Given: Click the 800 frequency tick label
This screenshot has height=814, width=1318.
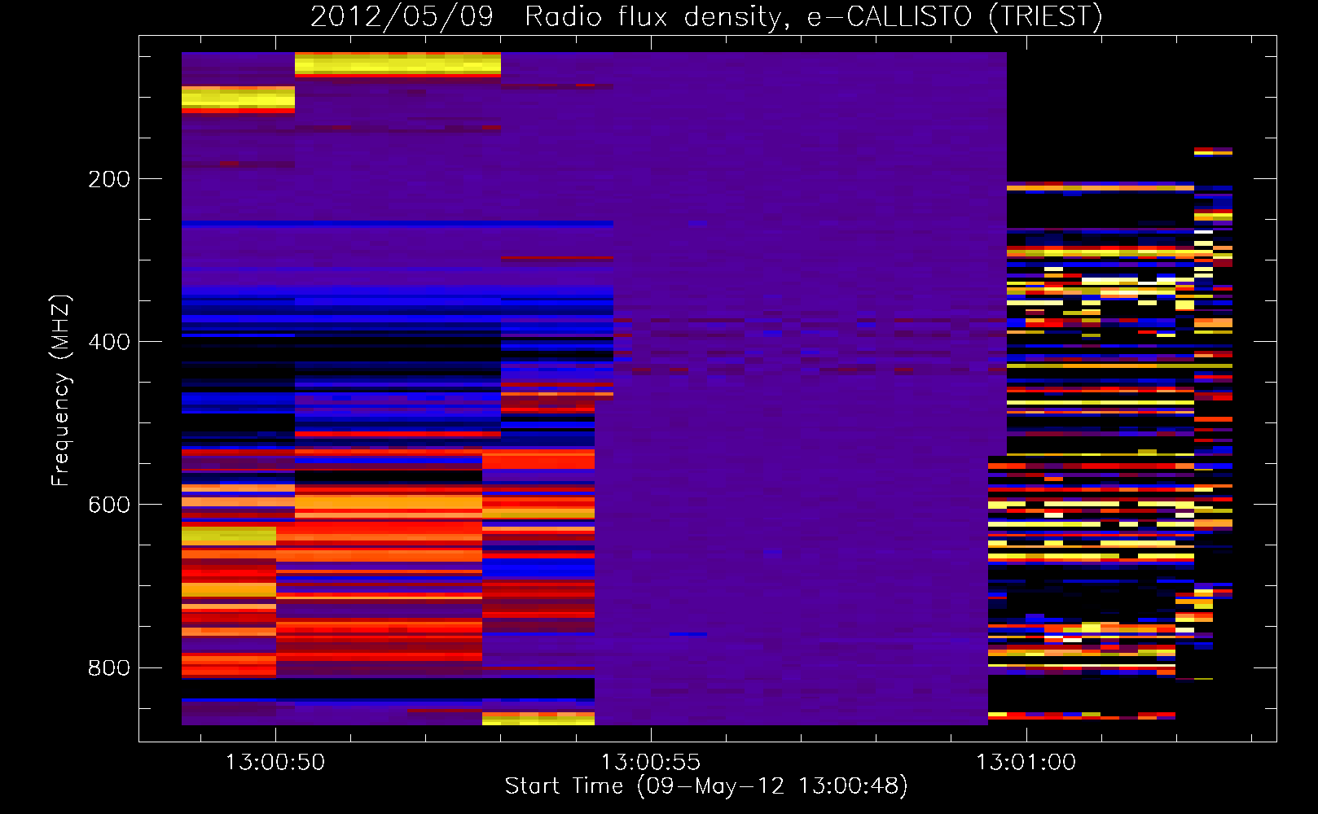Looking at the screenshot, I should coord(109,667).
